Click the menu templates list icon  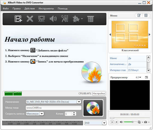pyautogui.click(x=146, y=15)
